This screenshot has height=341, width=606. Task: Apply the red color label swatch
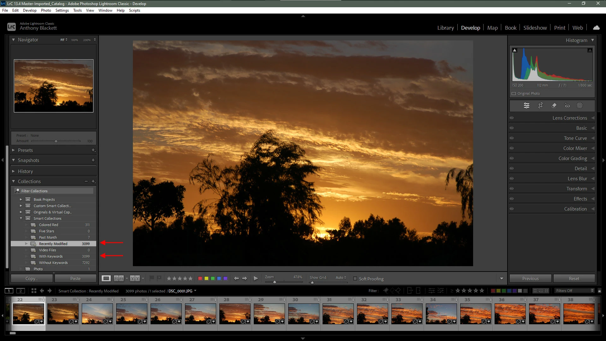click(x=200, y=278)
